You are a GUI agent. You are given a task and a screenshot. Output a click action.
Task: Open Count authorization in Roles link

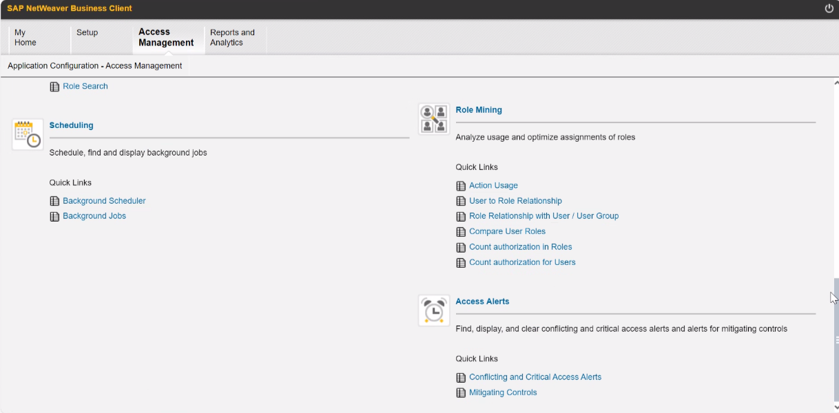click(520, 247)
